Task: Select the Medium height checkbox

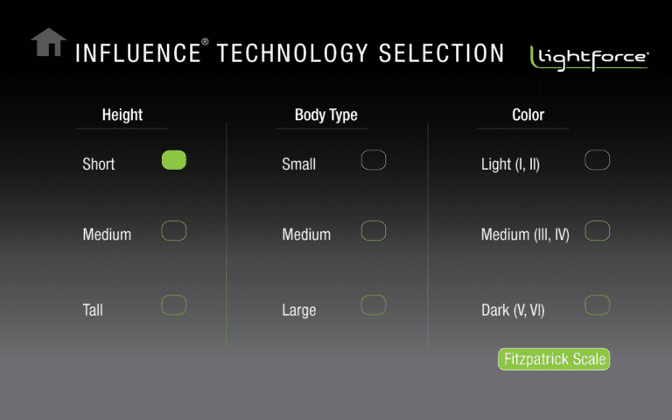Action: point(174,231)
